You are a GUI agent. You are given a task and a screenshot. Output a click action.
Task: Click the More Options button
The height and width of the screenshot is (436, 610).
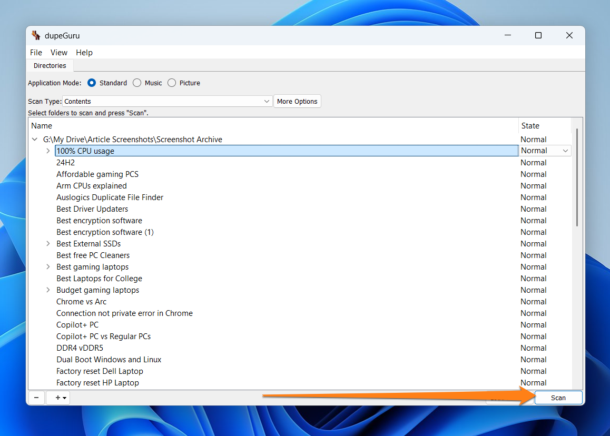tap(297, 101)
